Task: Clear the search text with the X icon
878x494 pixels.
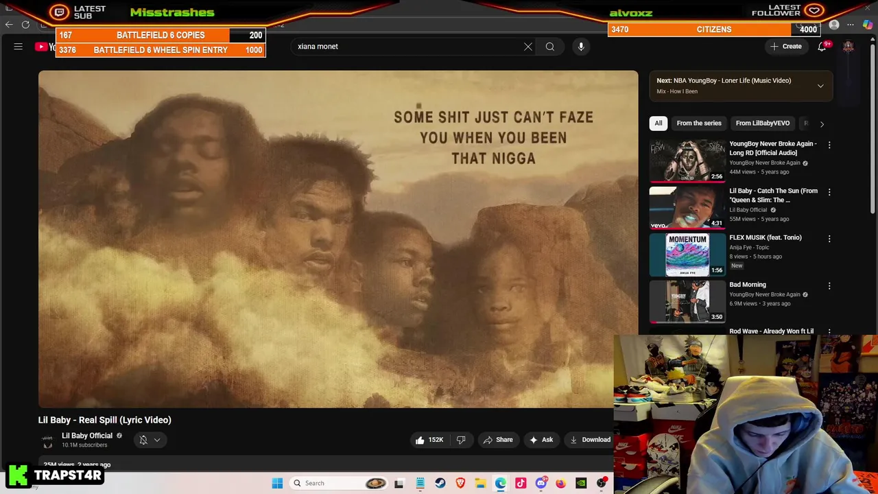Action: pos(528,47)
